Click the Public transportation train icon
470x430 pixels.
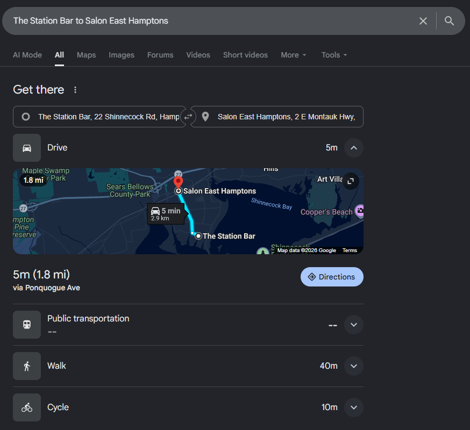coord(27,325)
